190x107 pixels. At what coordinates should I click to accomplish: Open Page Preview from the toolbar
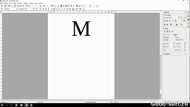point(23,6)
